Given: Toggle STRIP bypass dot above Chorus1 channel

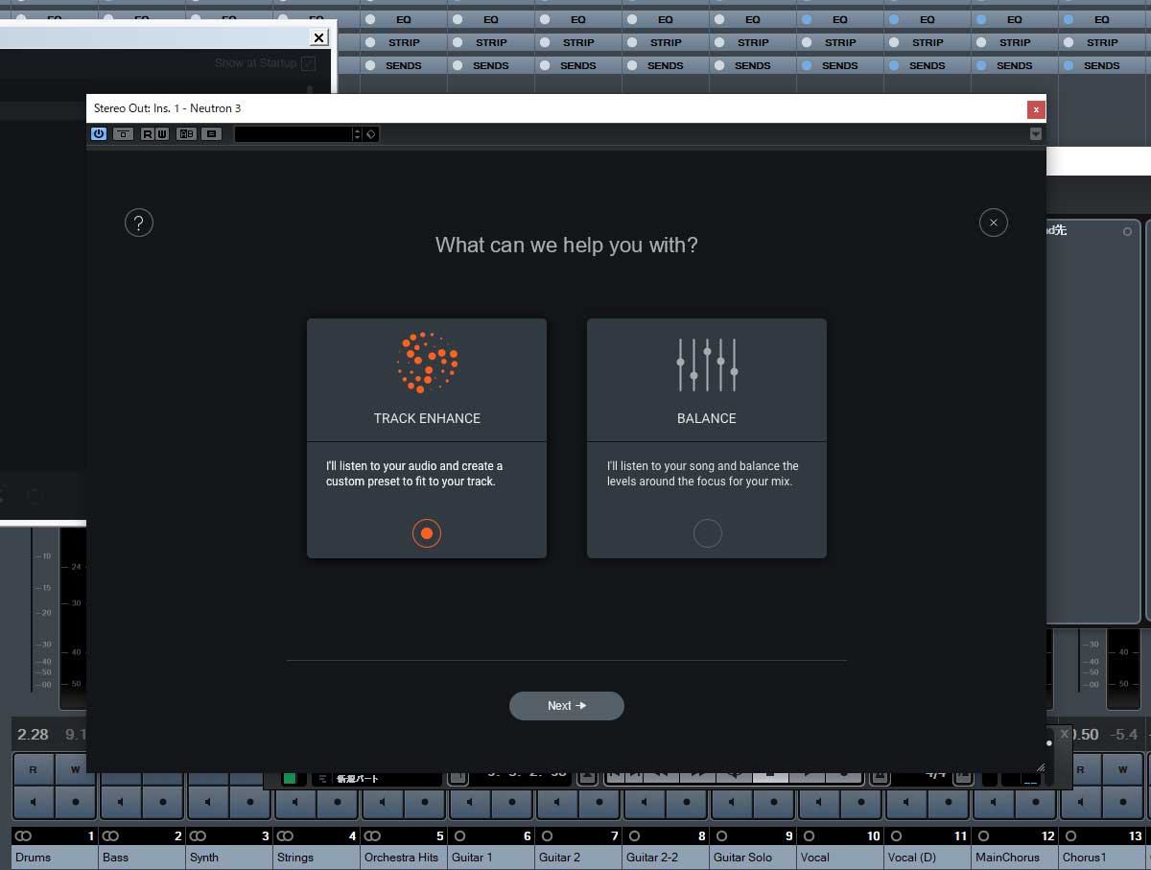Looking at the screenshot, I should (x=1069, y=42).
